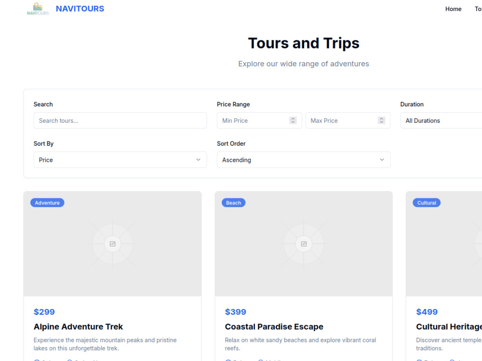Click the Sort Order label
The height and width of the screenshot is (361, 482).
(x=231, y=143)
